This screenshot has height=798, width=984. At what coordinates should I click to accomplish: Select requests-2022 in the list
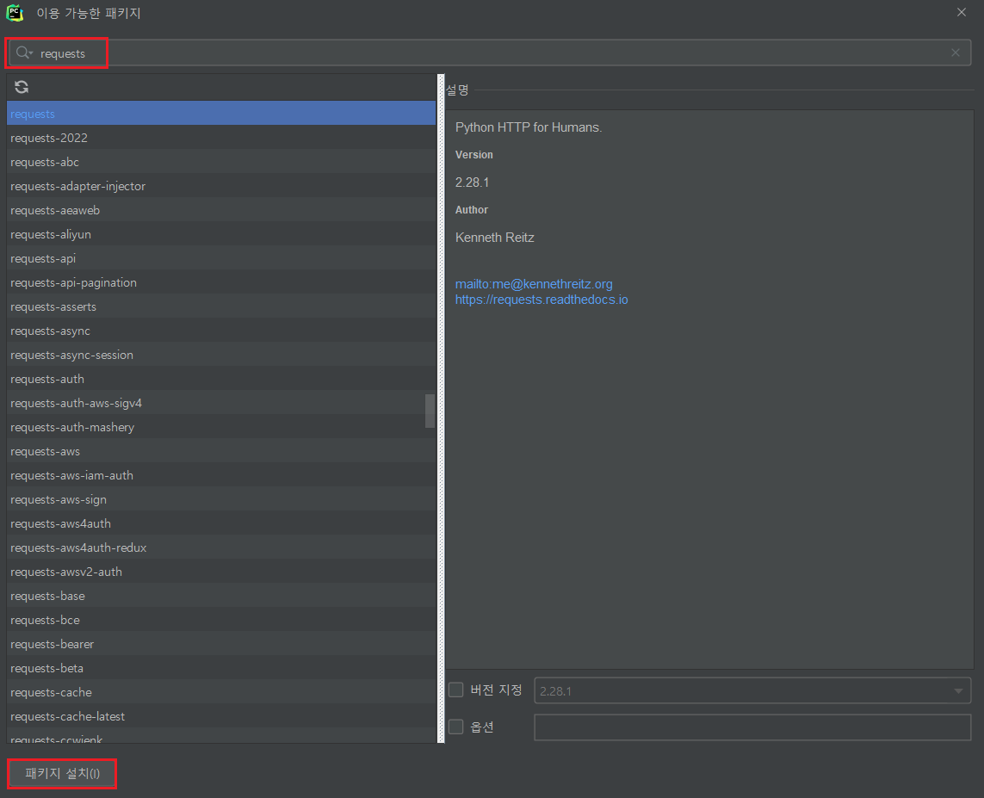tap(221, 138)
